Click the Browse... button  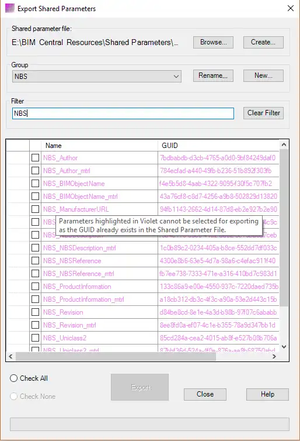[213, 42]
